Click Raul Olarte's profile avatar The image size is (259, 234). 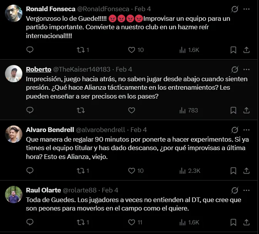(x=13, y=194)
